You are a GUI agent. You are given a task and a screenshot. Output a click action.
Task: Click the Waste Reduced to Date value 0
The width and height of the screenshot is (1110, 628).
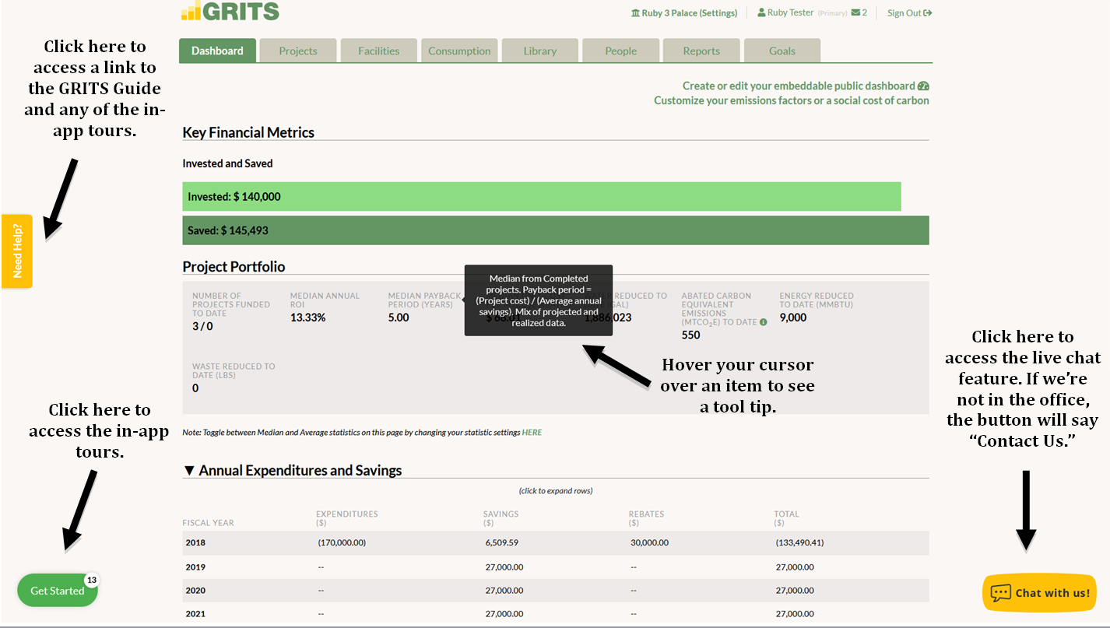(x=195, y=388)
